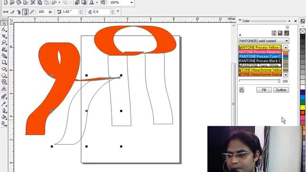306x172 pixels.
Task: Click the Fill button in Color docker
Action: [x=264, y=90]
